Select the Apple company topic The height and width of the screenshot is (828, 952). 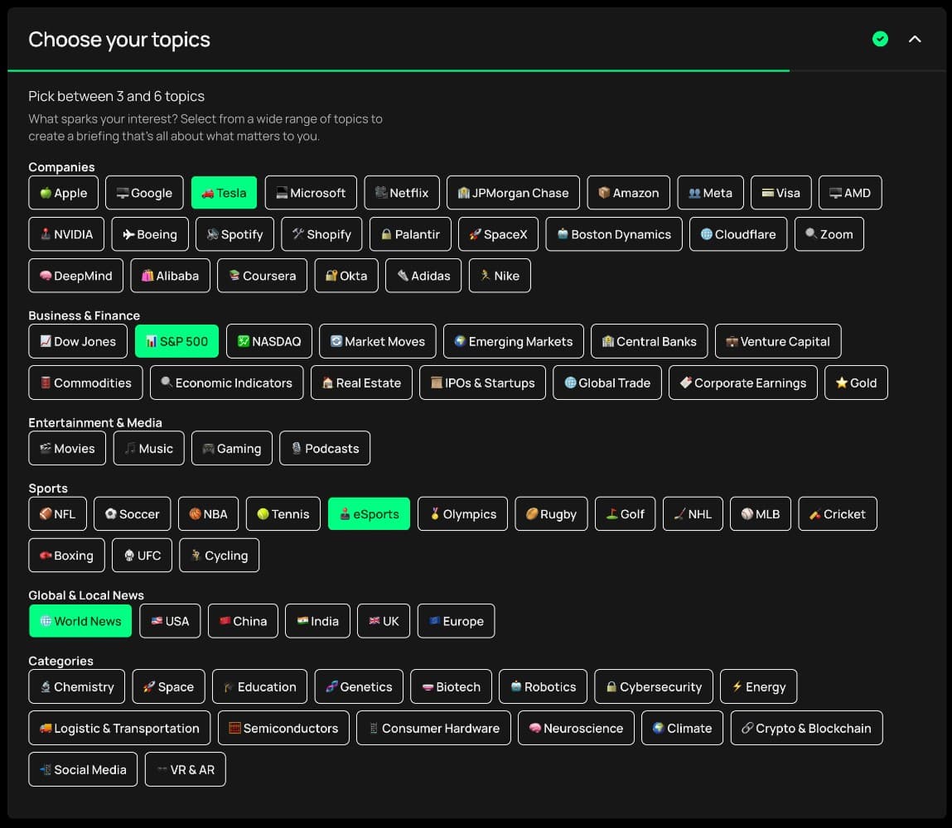click(64, 193)
